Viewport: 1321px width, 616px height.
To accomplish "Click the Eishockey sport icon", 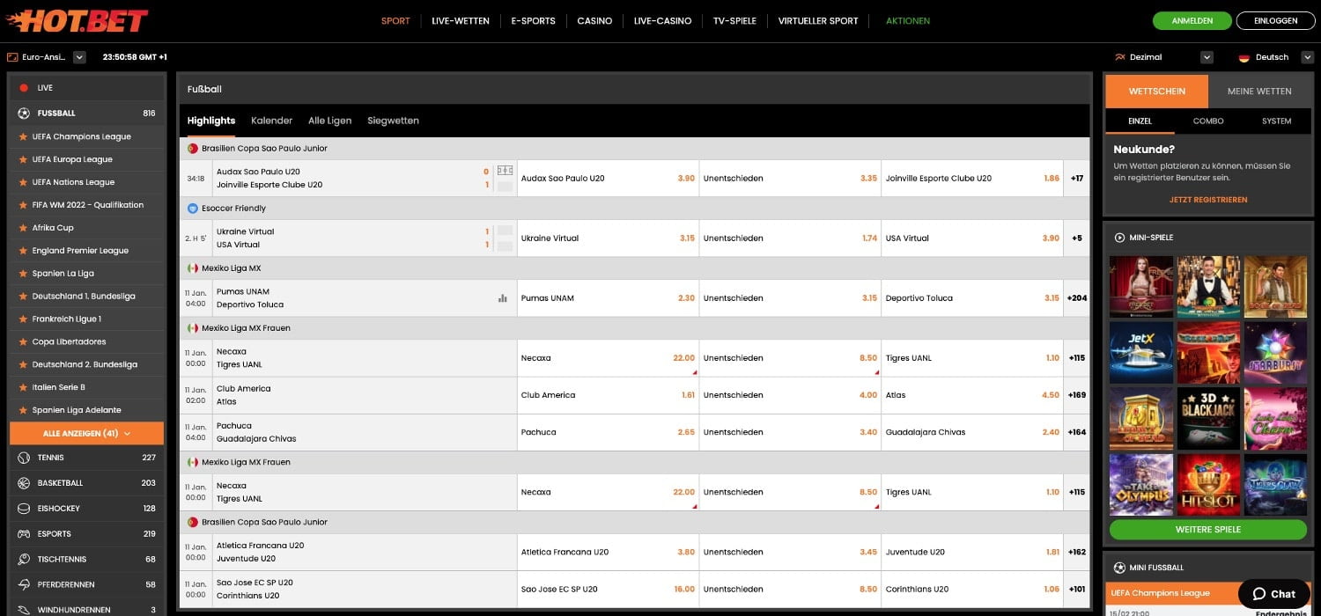I will (x=24, y=509).
